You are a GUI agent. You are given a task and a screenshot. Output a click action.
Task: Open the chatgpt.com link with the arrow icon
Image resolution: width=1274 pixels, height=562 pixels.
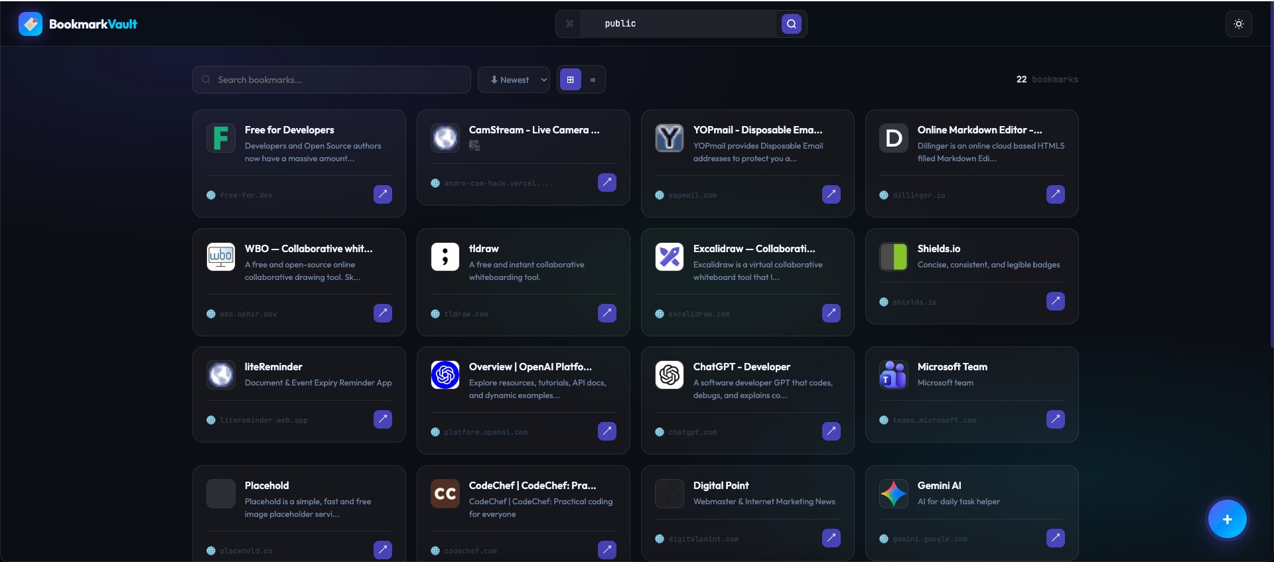point(831,431)
